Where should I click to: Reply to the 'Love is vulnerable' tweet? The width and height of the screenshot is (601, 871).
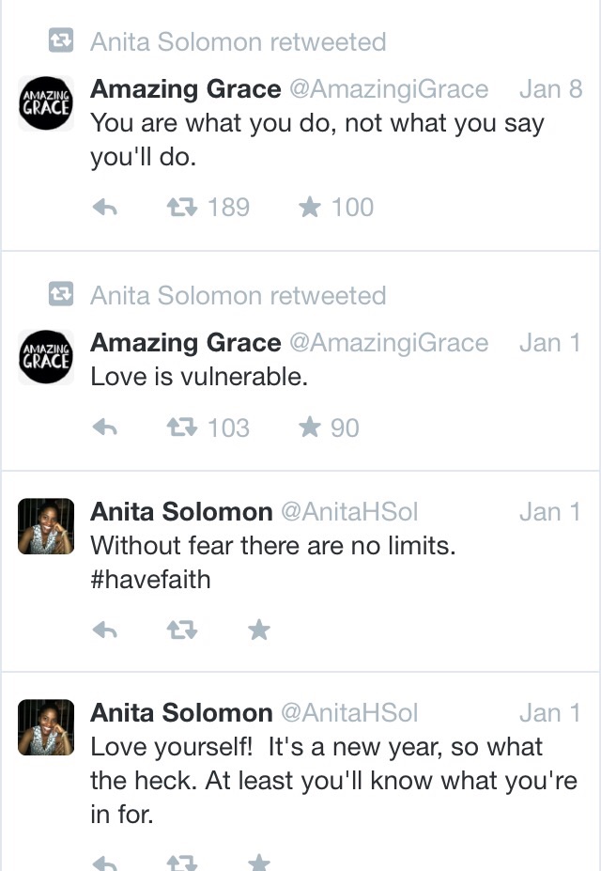(x=104, y=428)
